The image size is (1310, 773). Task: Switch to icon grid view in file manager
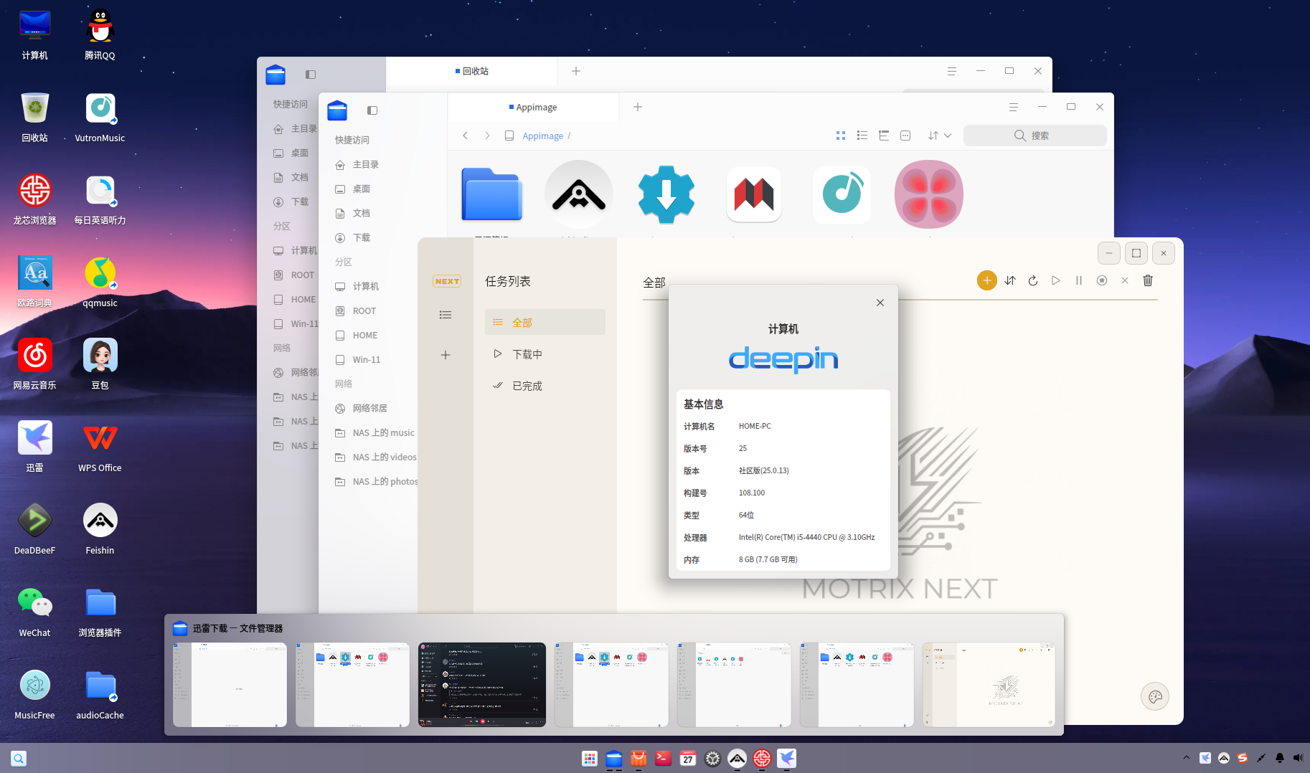pos(841,136)
